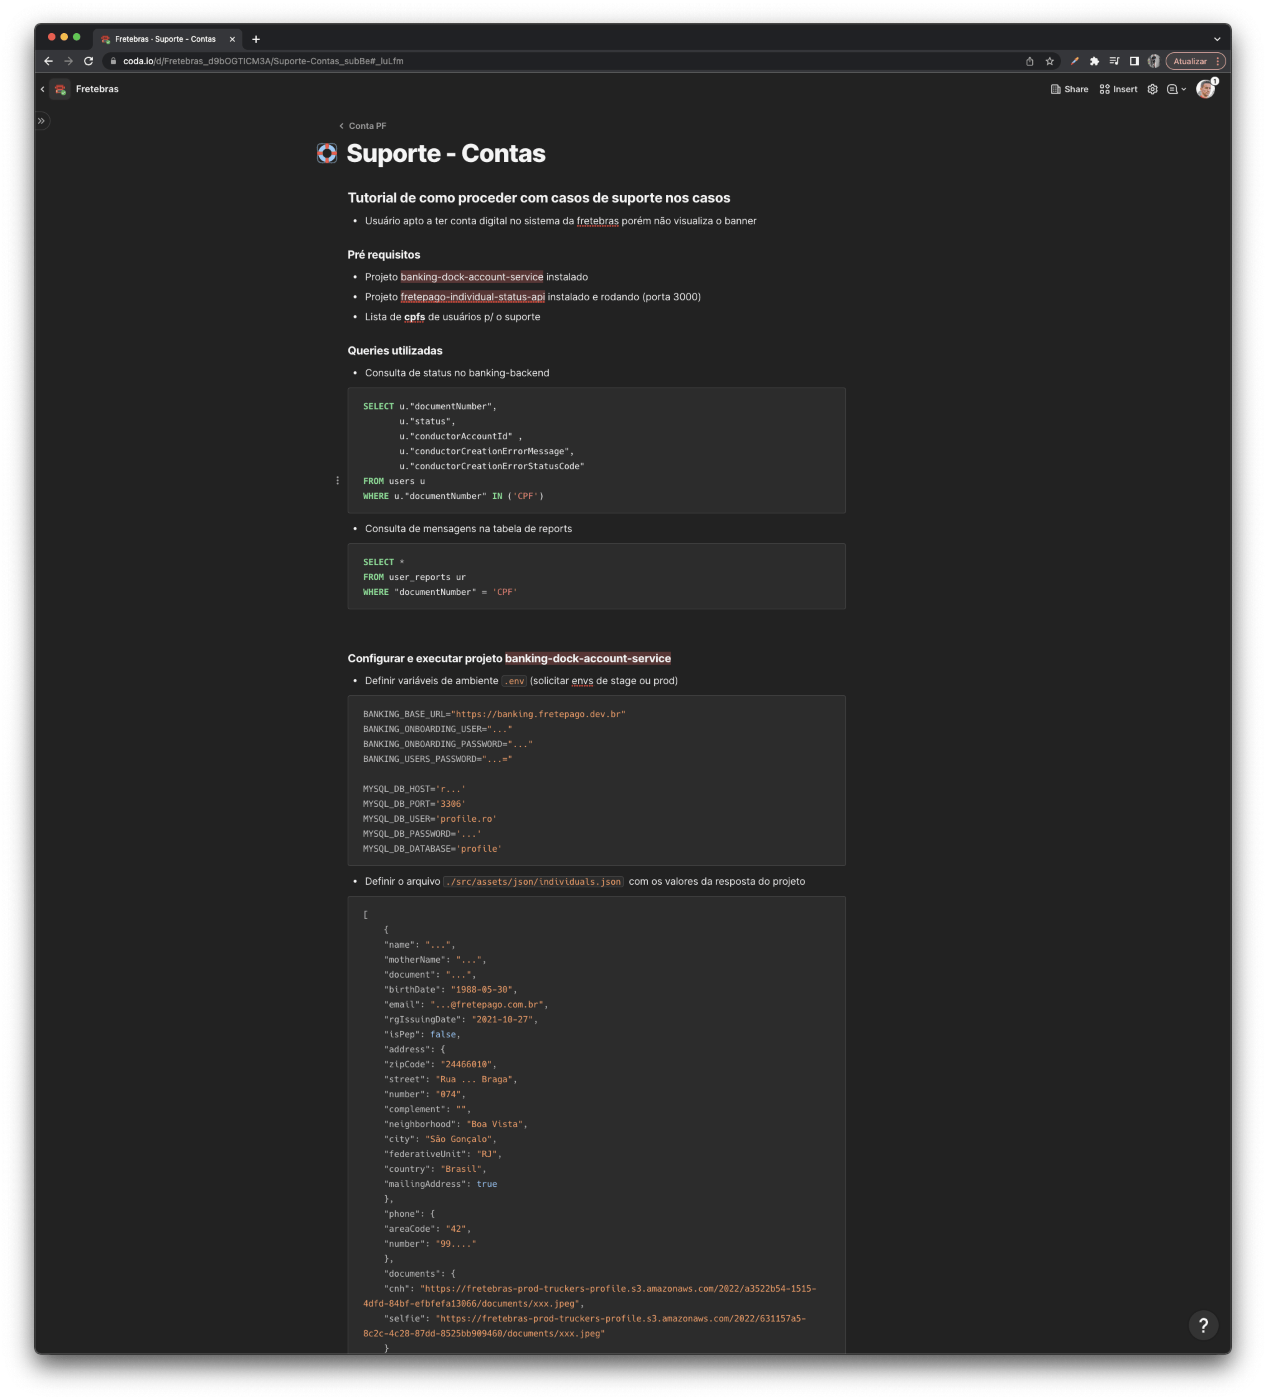
Task: Click the MYSQL_DB_USER line
Action: (x=429, y=819)
